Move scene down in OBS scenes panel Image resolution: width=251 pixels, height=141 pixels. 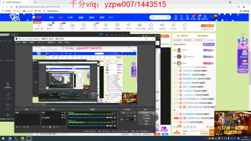click(28, 127)
